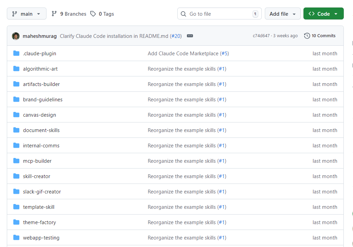This screenshot has width=353, height=247.
Task: Open document-skills row's Reorganize commit message
Action: pos(182,130)
